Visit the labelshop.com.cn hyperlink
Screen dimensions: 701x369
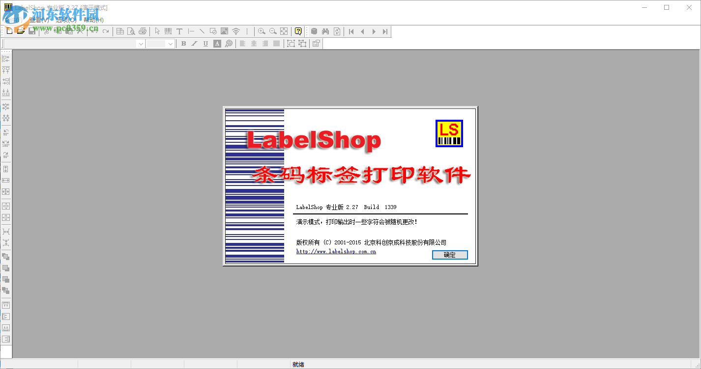[x=336, y=251]
